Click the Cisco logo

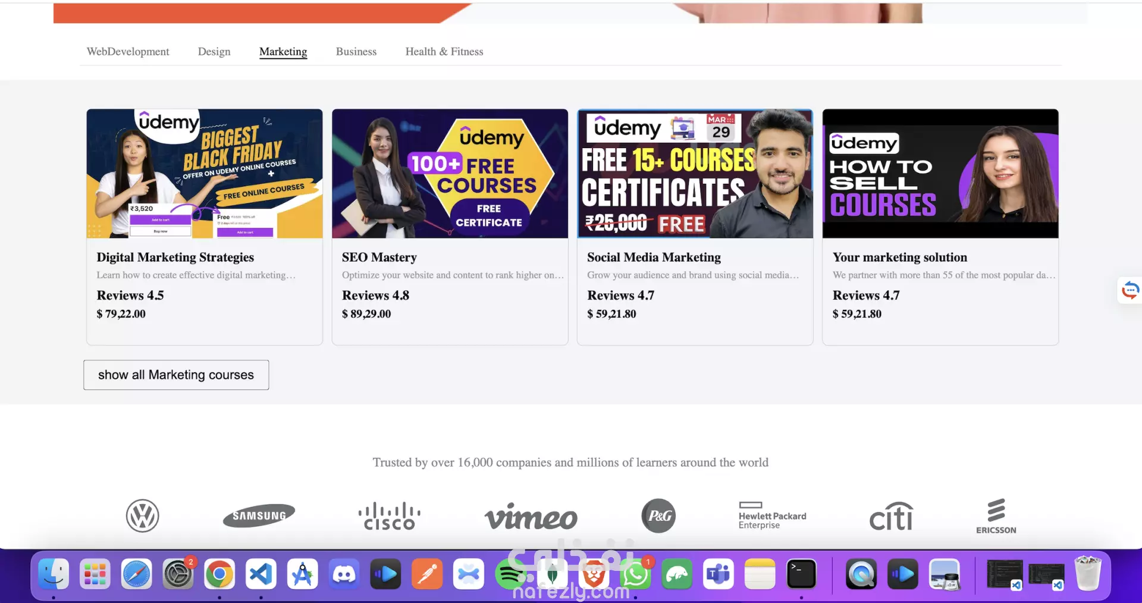390,516
